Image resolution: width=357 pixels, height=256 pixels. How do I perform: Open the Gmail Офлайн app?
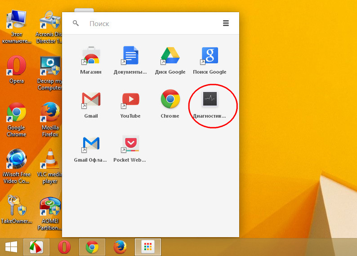[x=91, y=149]
